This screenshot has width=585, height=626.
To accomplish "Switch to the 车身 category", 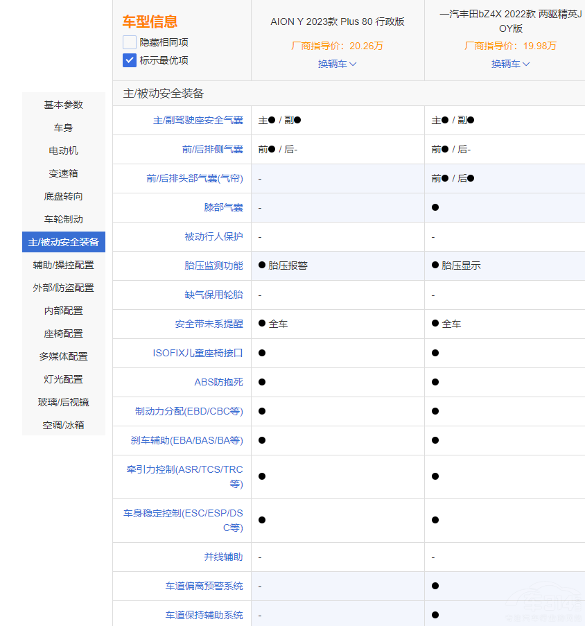I will [x=63, y=128].
